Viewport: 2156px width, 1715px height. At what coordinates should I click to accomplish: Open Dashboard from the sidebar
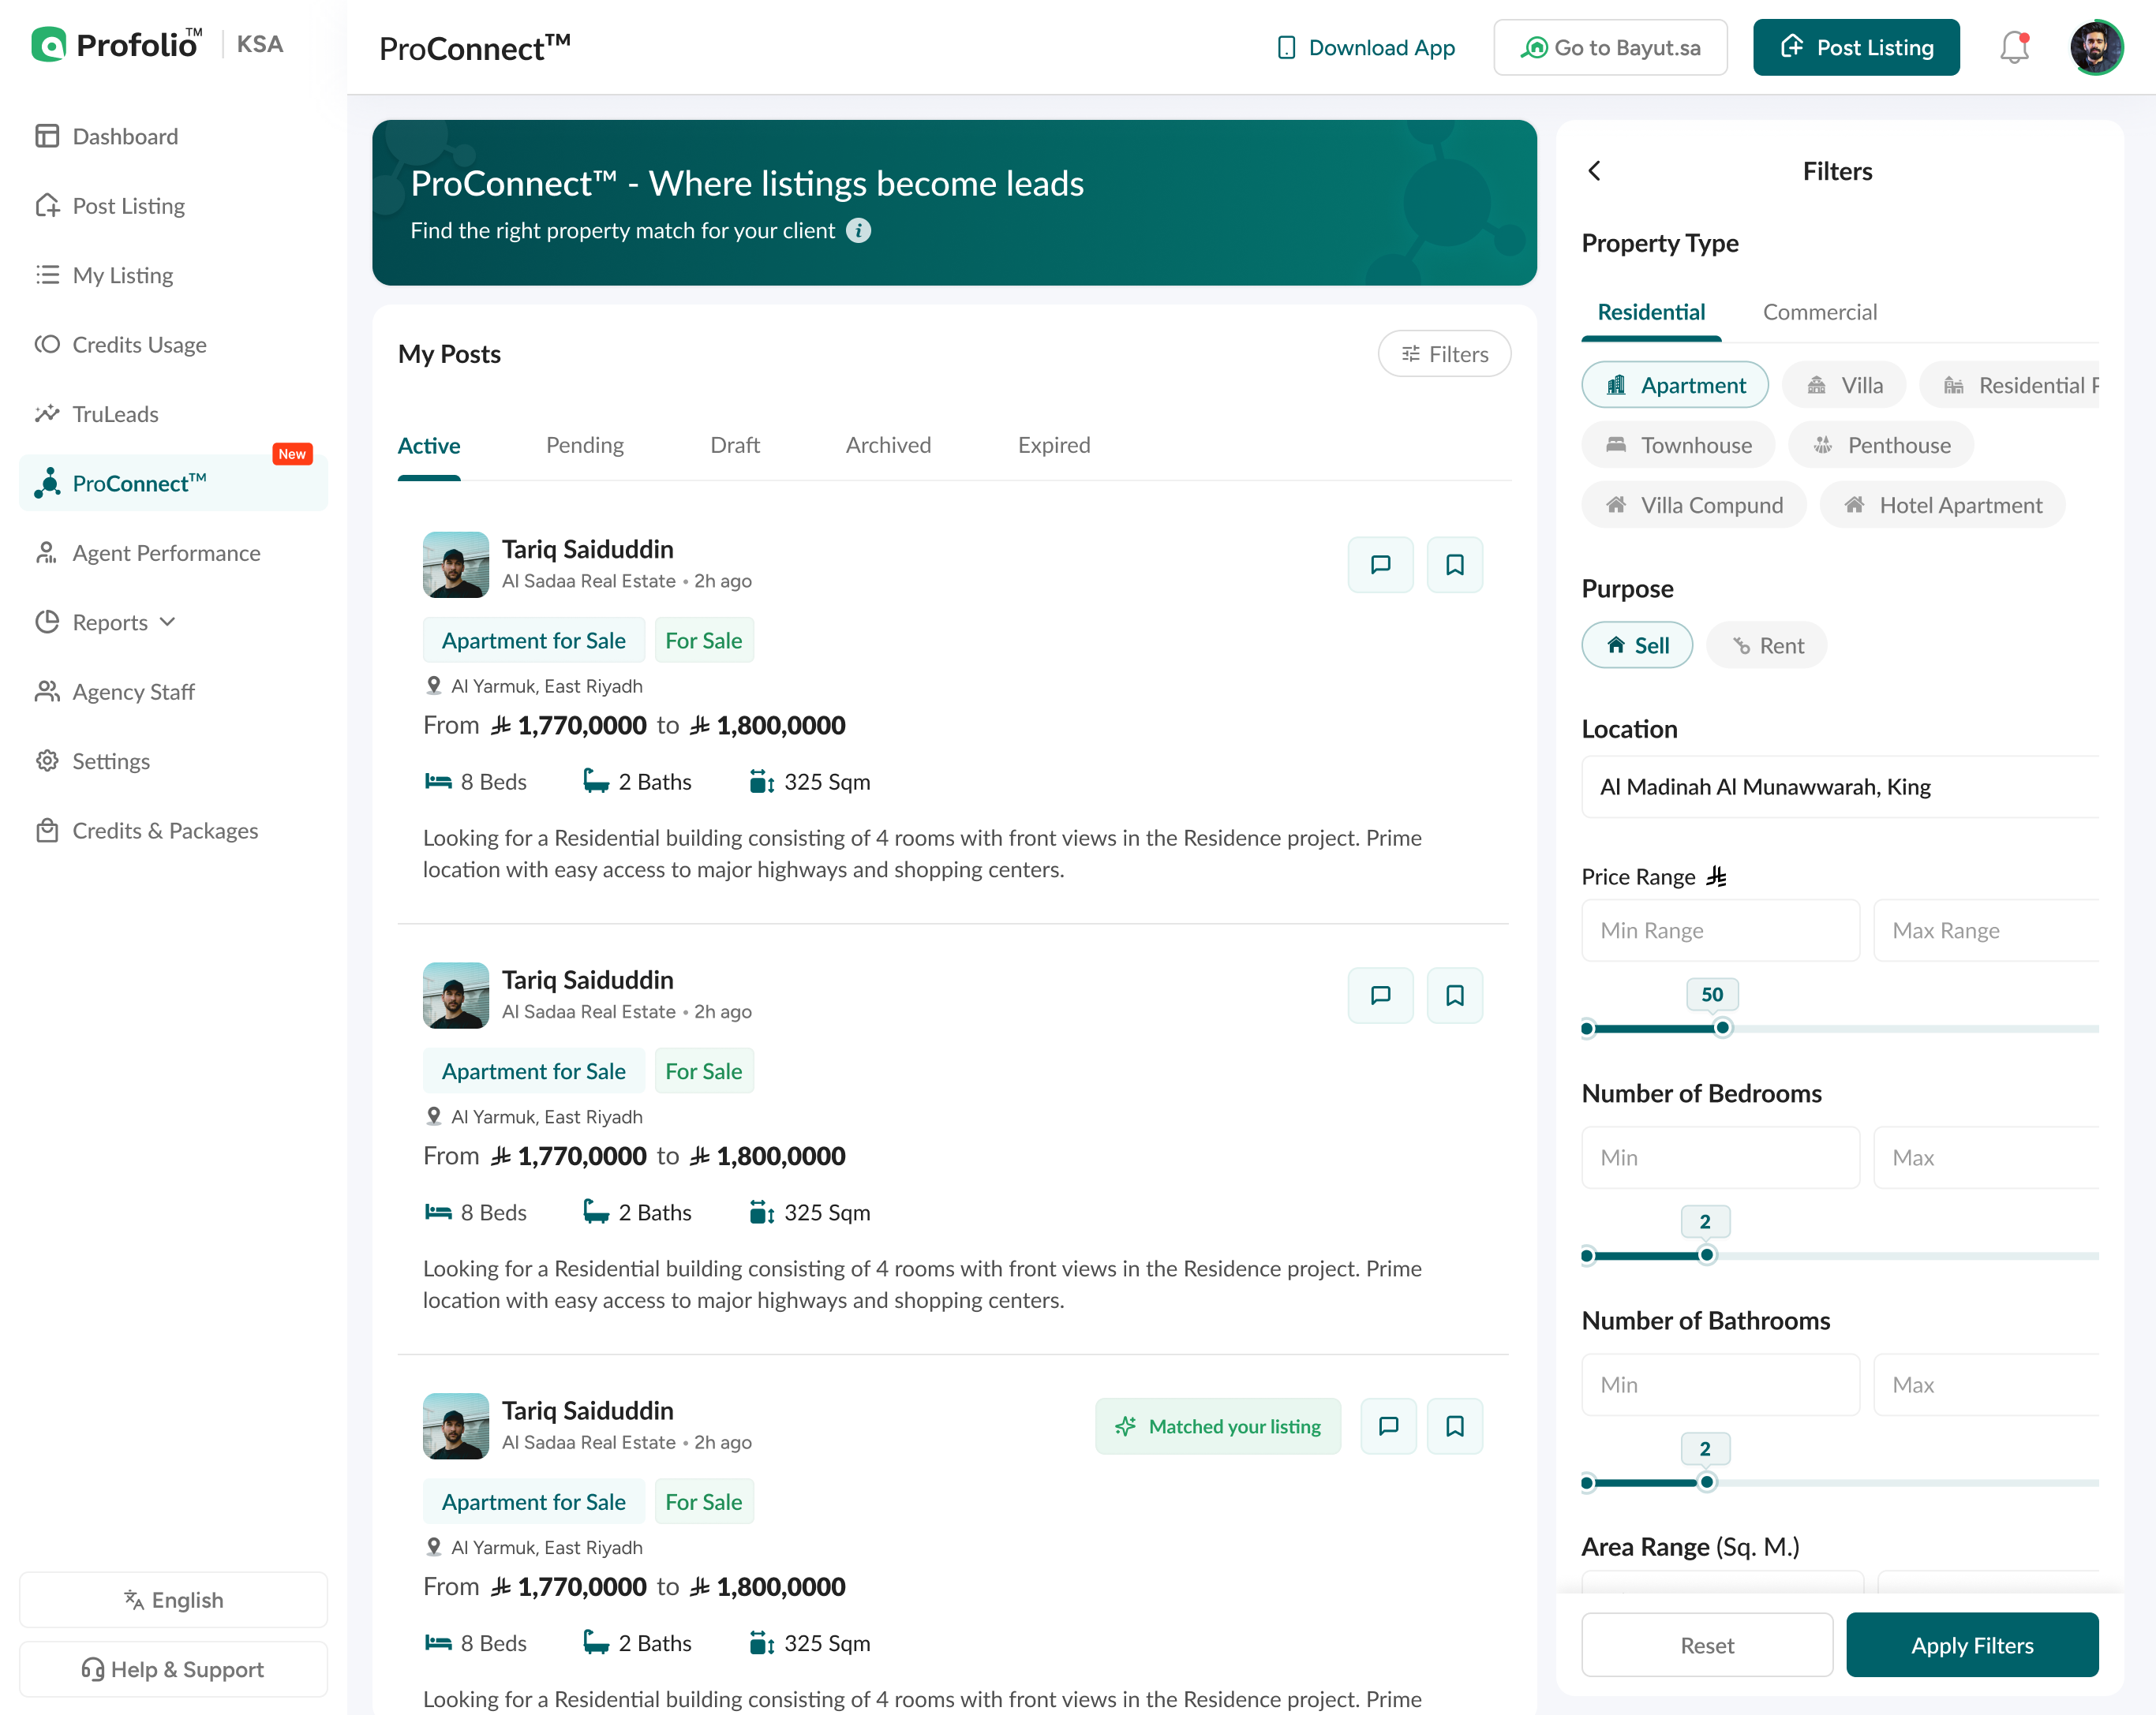pos(174,136)
